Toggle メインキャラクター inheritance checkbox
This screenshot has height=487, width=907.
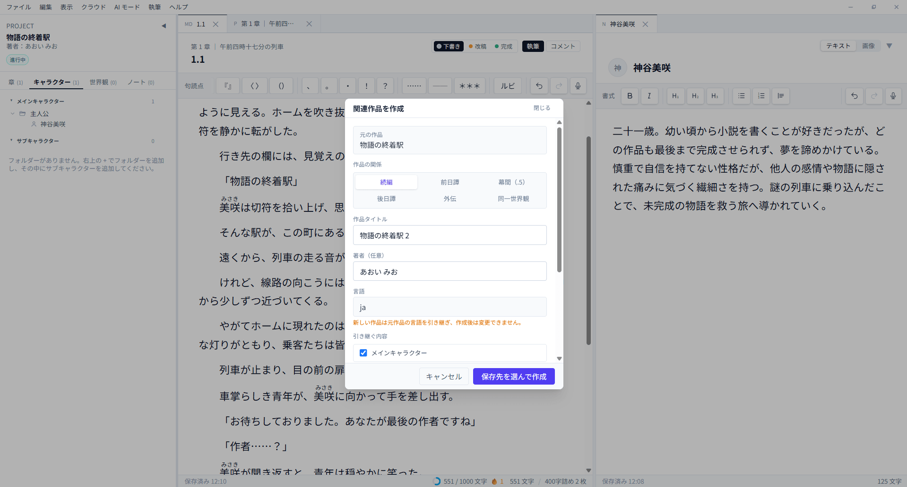point(363,353)
